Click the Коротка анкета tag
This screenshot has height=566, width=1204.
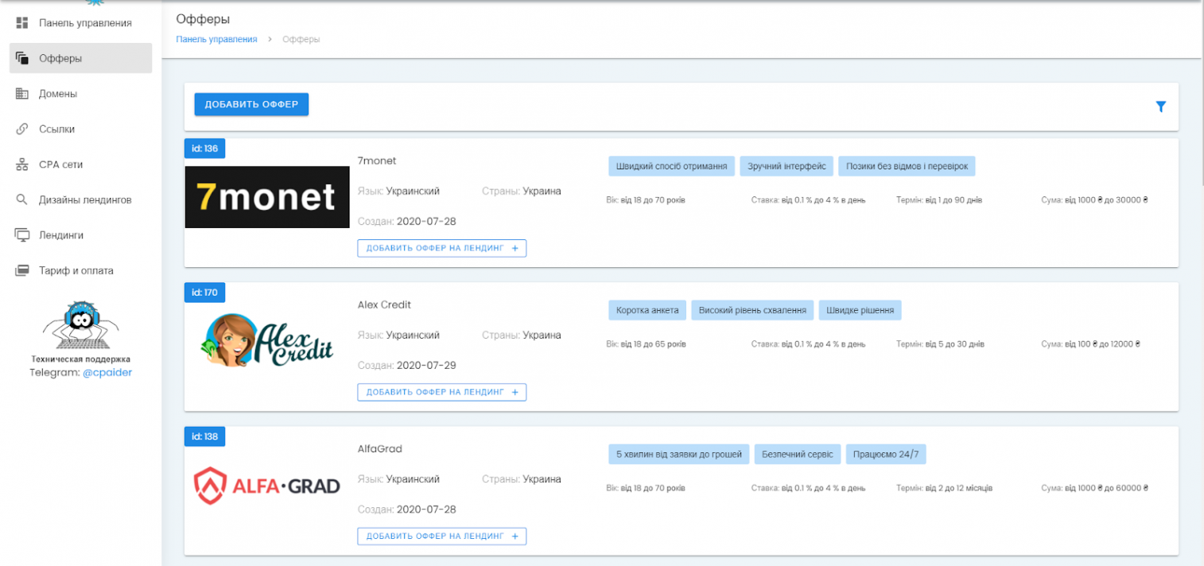click(647, 310)
